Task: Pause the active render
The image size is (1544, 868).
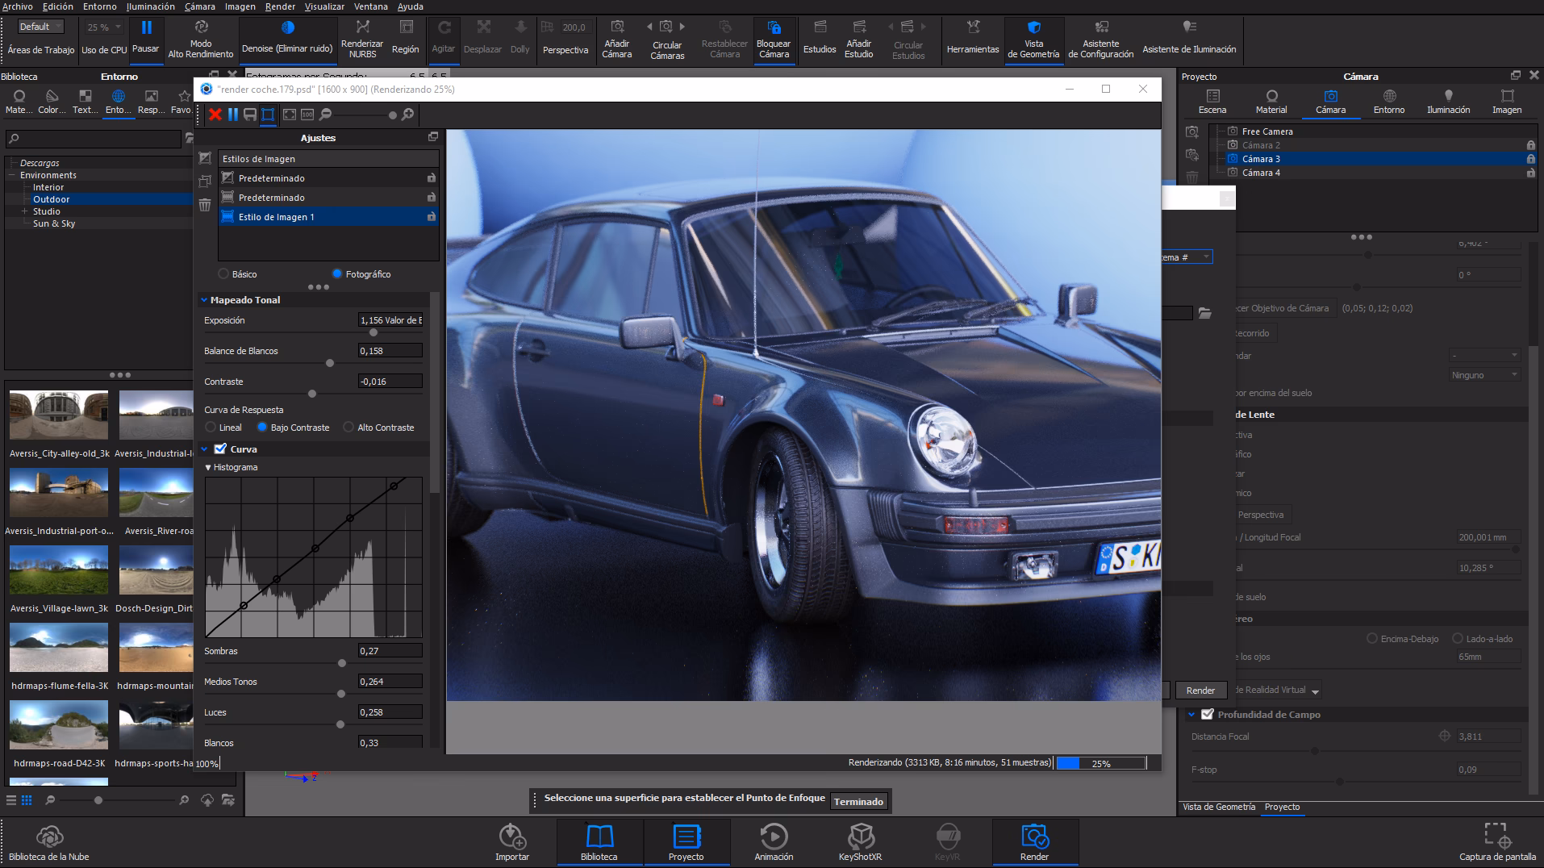Action: coord(232,115)
